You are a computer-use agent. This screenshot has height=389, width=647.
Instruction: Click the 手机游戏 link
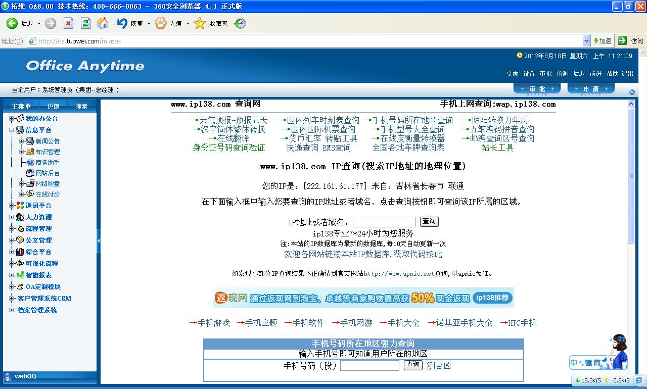pyautogui.click(x=213, y=323)
